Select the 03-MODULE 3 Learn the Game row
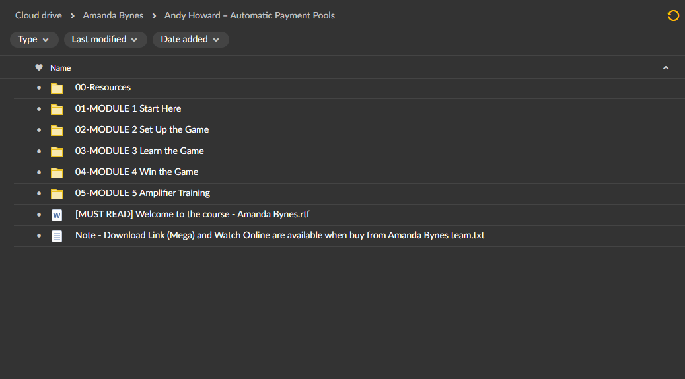The image size is (685, 379). point(349,151)
